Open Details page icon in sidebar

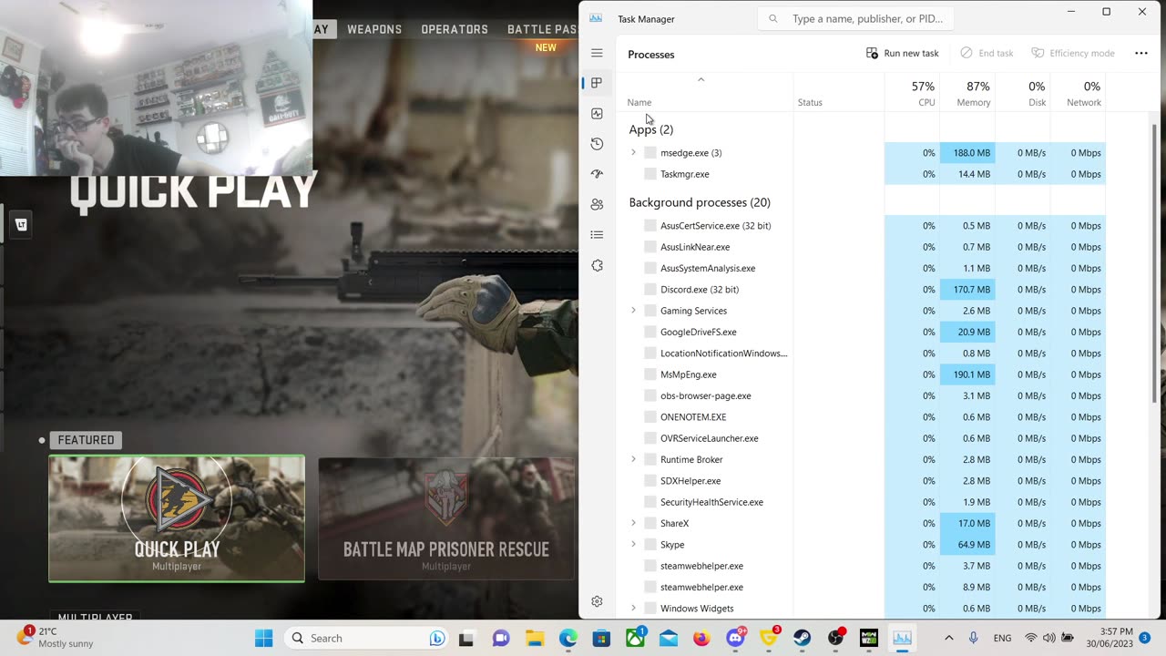(x=597, y=235)
